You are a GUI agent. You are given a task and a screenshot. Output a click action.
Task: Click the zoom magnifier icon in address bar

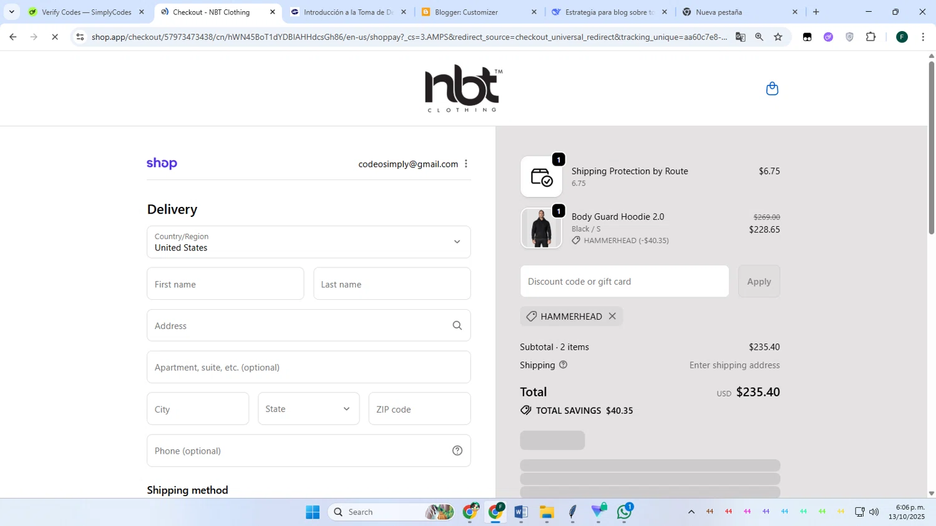(759, 37)
